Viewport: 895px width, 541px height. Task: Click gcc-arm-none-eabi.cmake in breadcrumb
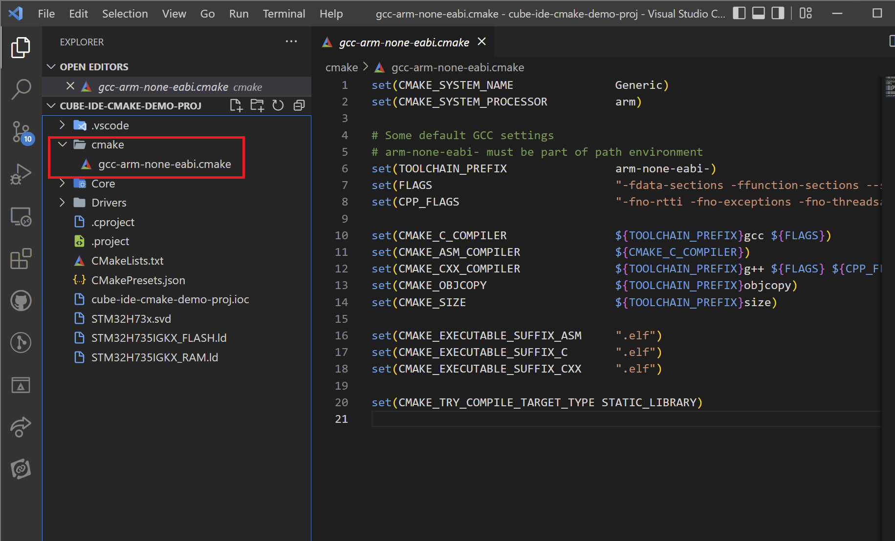tap(458, 67)
